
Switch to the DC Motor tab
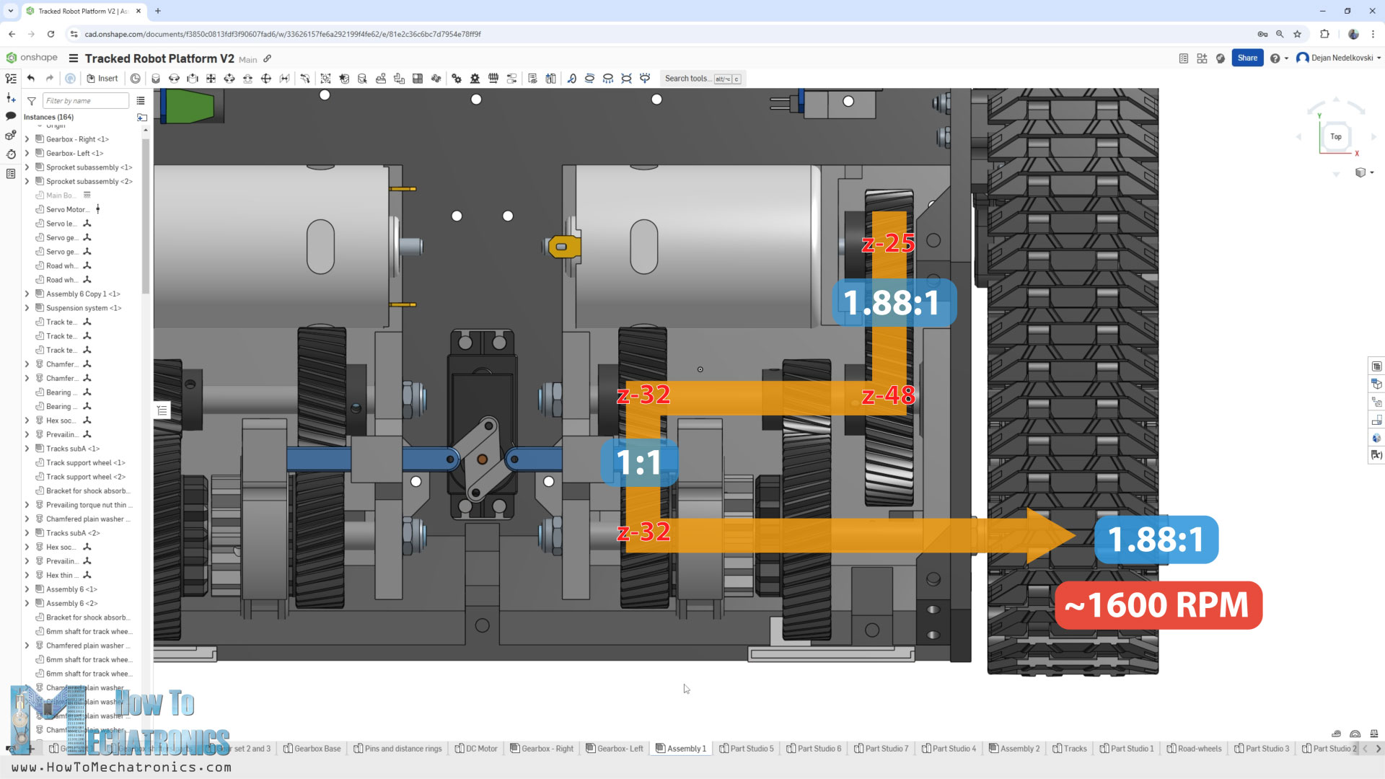pos(476,749)
